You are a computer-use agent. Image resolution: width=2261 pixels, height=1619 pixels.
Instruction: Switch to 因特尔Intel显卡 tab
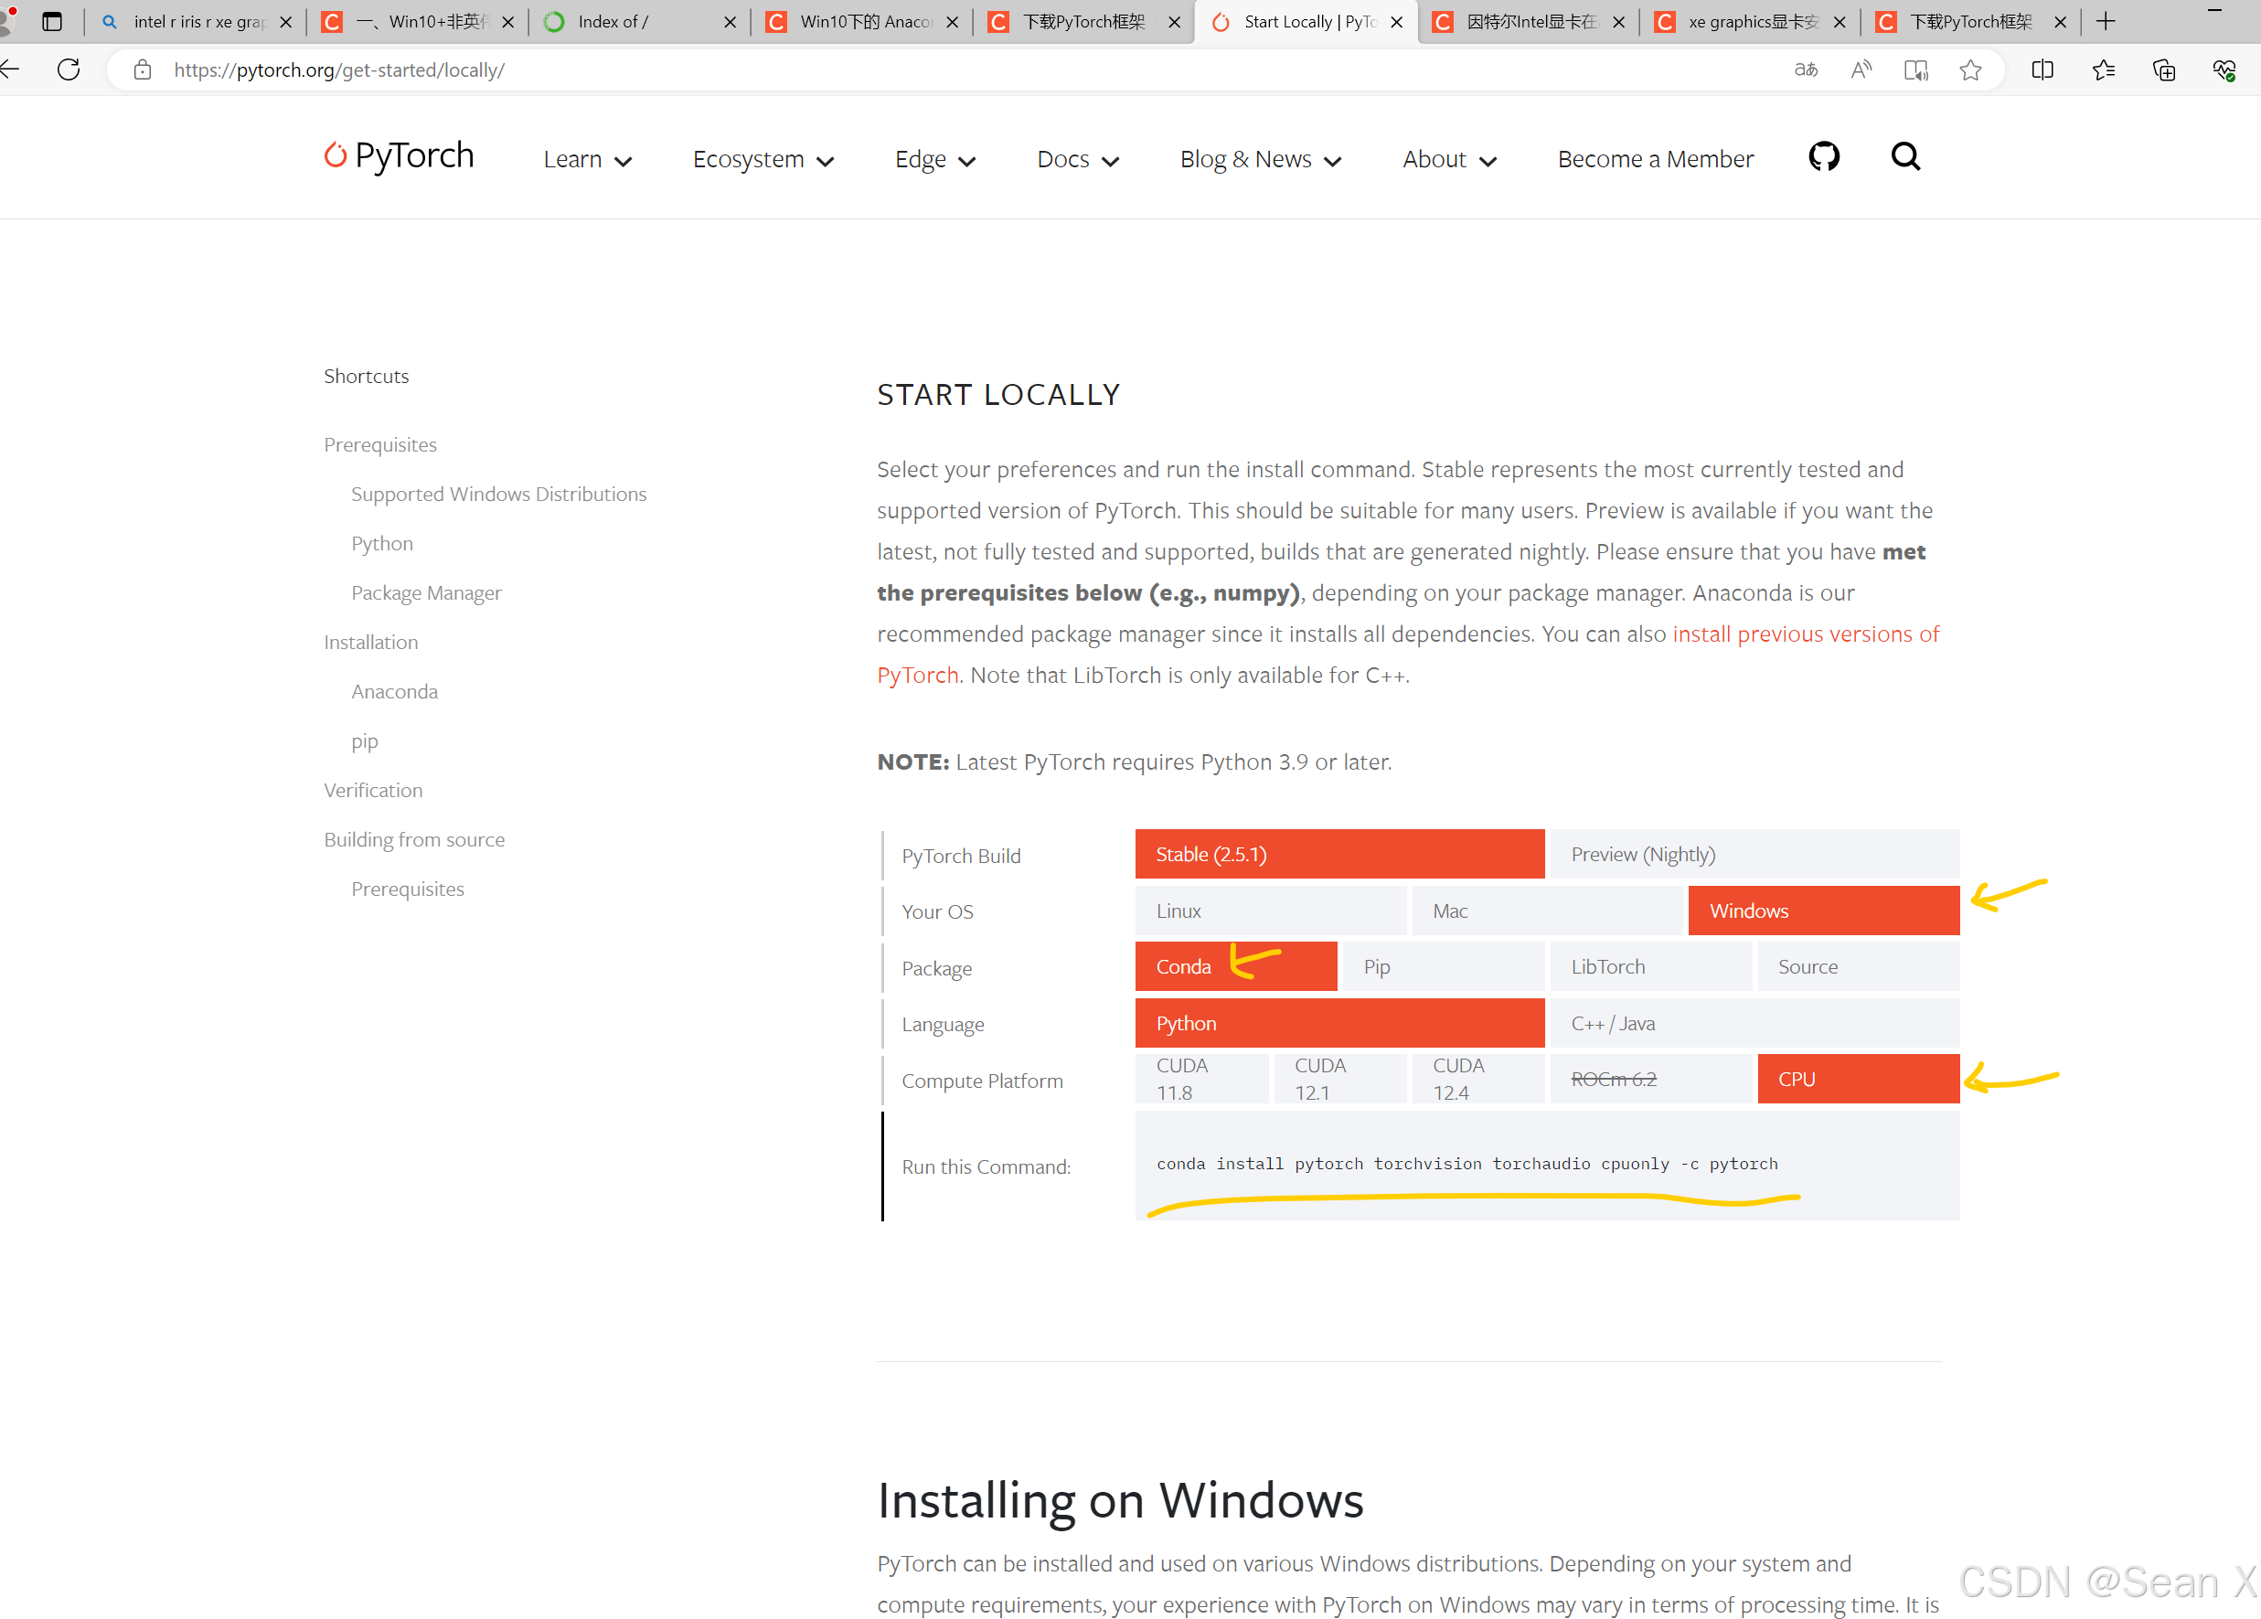(1525, 22)
